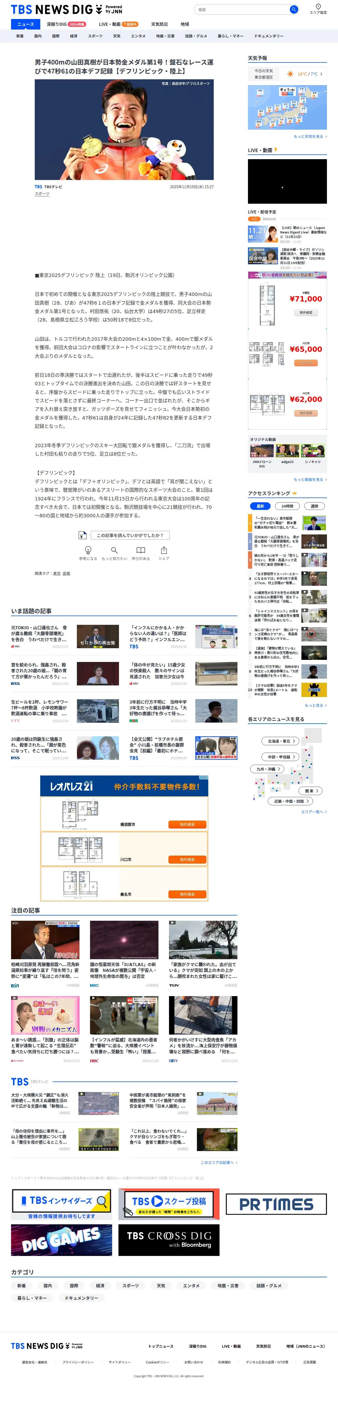This screenshot has height=1413, width=338.
Task: Open the PR TIMES banner
Action: (x=276, y=1204)
